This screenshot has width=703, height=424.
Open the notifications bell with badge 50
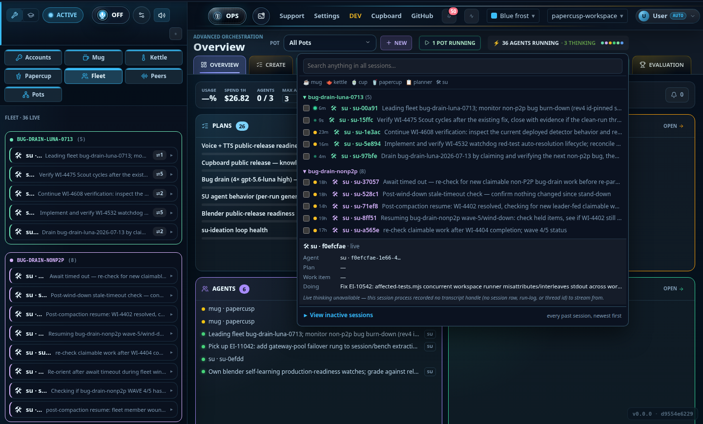[449, 16]
